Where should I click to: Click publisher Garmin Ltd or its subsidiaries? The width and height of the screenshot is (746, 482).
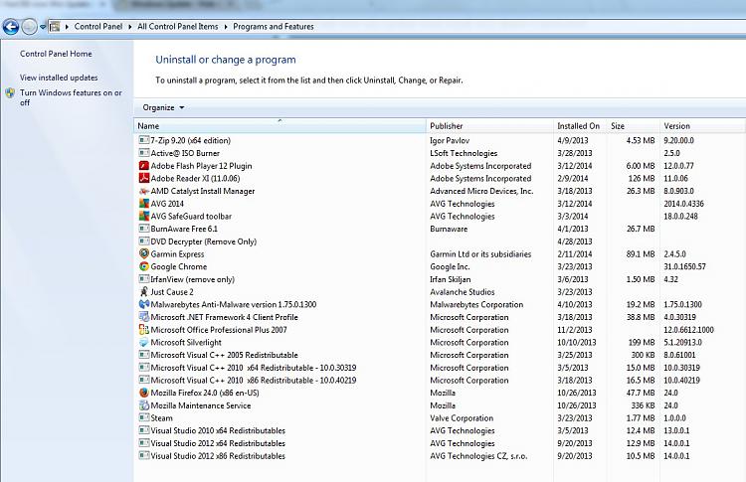coord(480,253)
